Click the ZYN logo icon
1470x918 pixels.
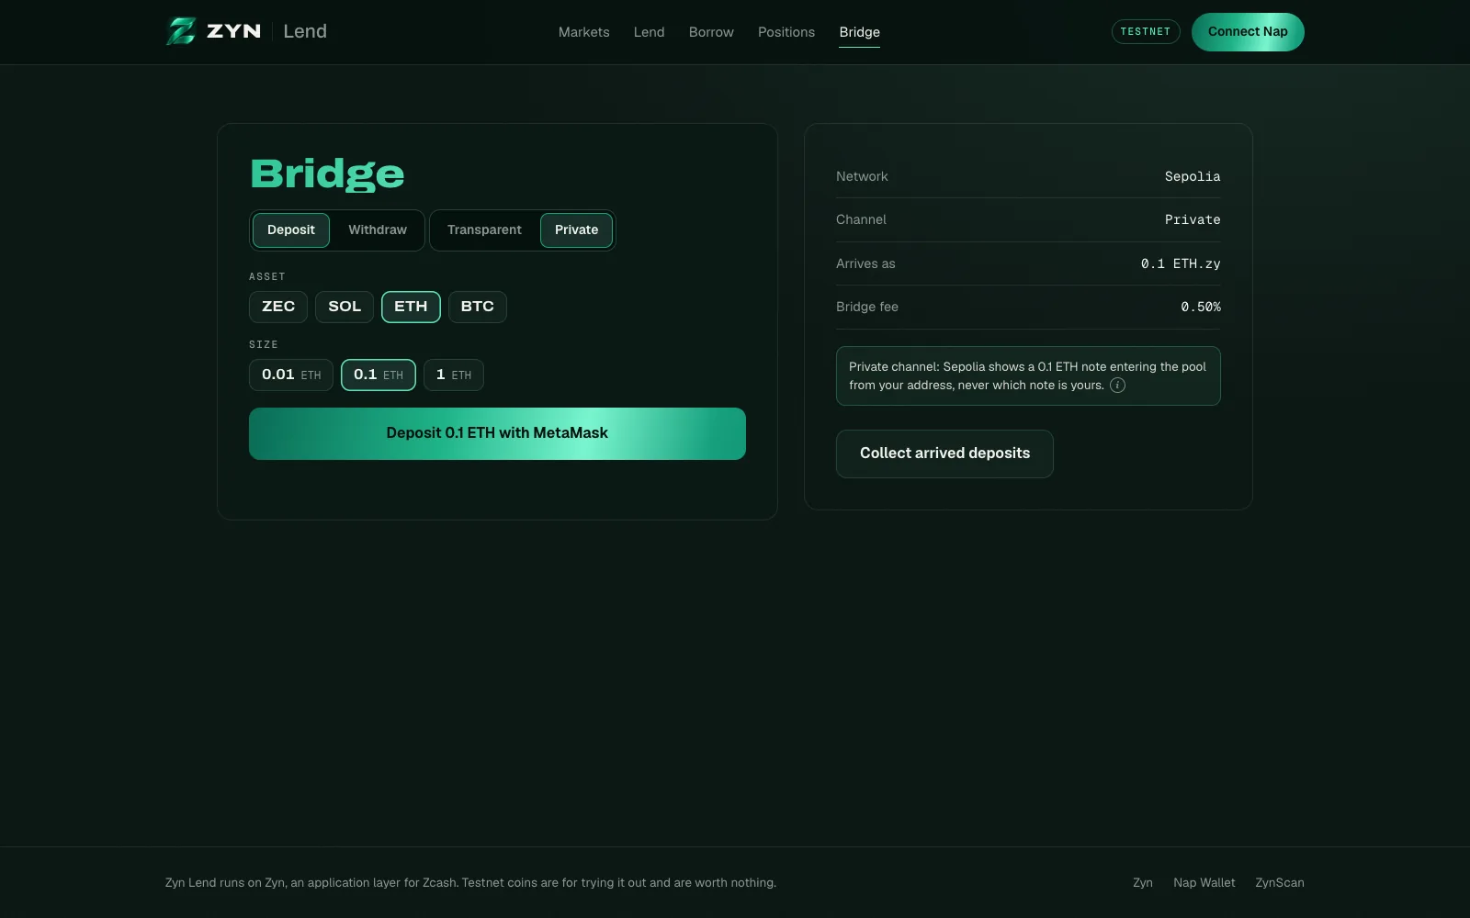pos(181,31)
